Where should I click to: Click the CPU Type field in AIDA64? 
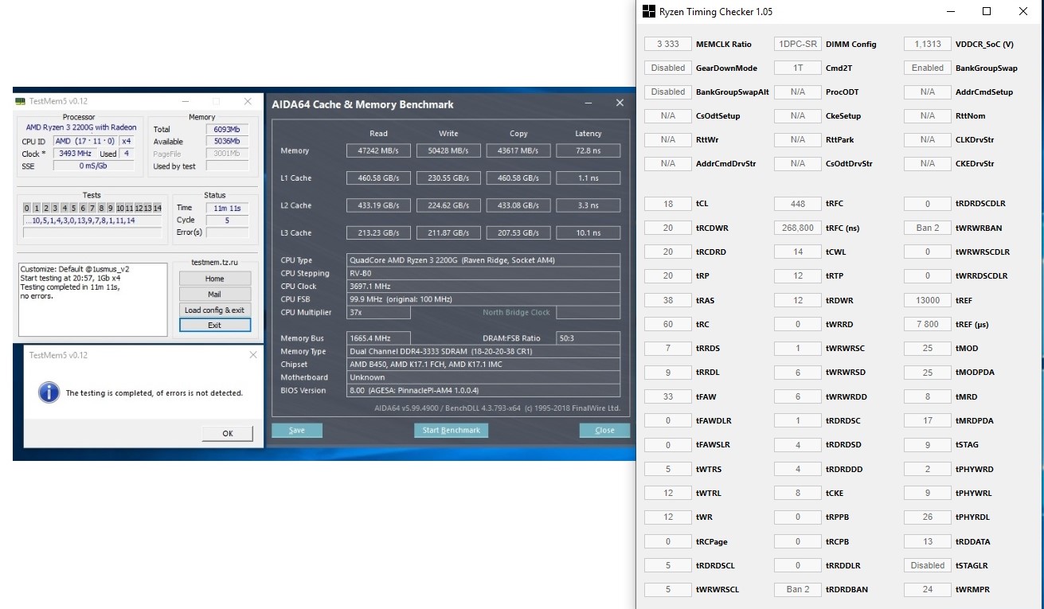coord(483,260)
